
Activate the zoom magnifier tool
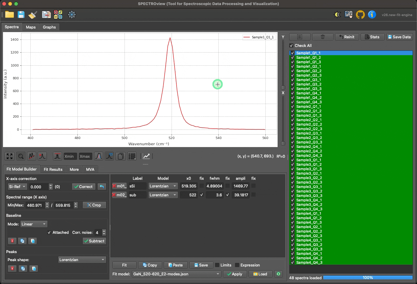point(21,156)
